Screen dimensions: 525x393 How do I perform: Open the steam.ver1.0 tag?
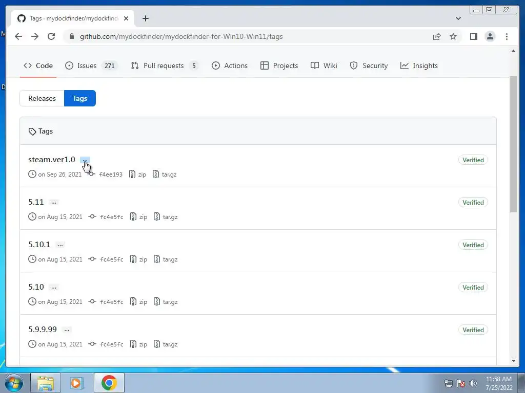pyautogui.click(x=52, y=160)
